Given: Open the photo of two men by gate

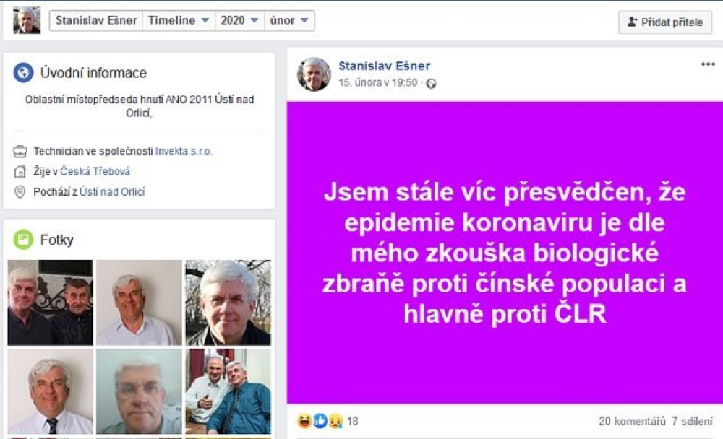Looking at the screenshot, I should pyautogui.click(x=50, y=303).
